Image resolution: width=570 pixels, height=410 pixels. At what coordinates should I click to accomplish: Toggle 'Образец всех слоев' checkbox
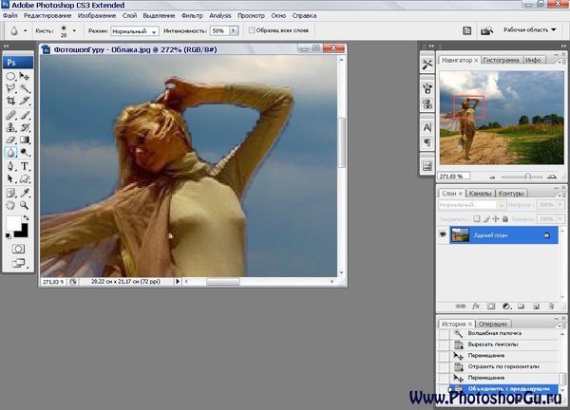point(252,31)
